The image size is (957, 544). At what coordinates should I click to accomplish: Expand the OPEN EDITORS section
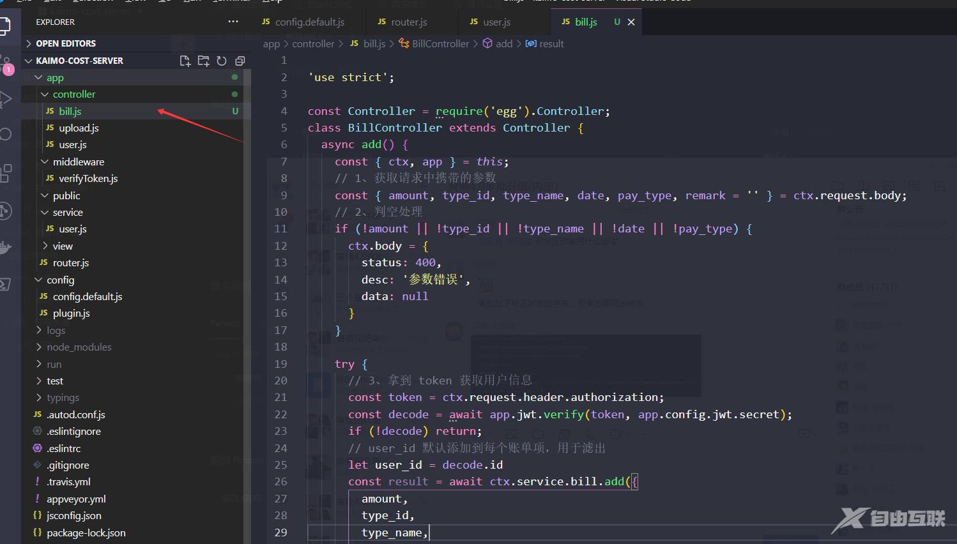[135, 43]
